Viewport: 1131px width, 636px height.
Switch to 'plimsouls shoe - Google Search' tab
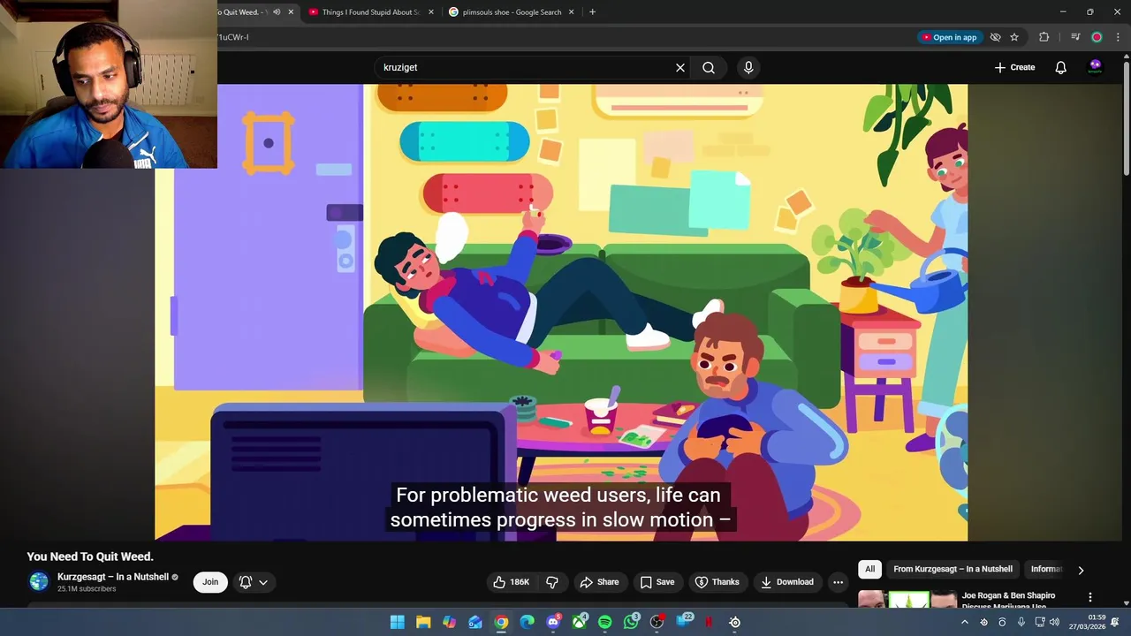click(x=512, y=12)
